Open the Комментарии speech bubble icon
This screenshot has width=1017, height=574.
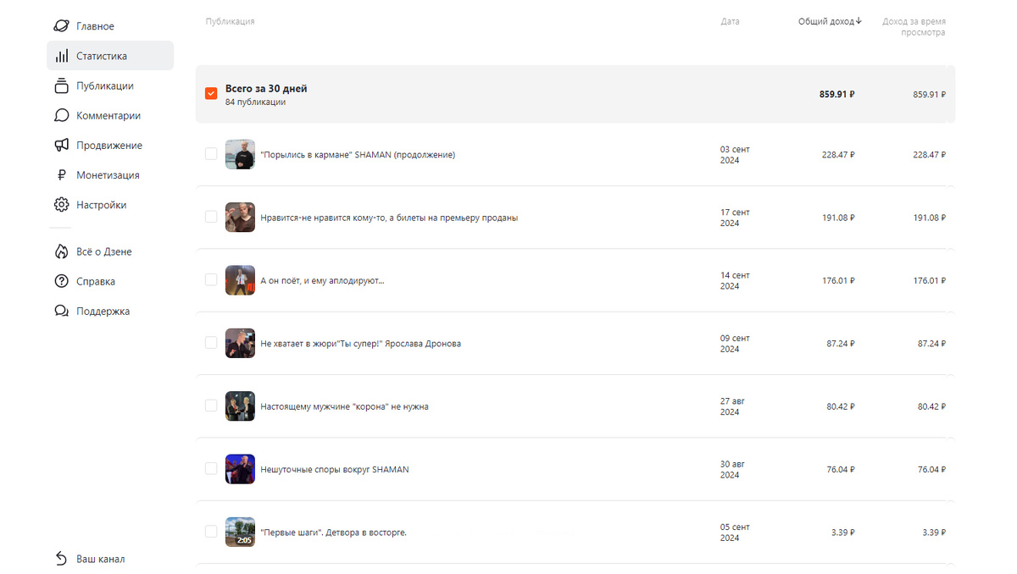61,115
